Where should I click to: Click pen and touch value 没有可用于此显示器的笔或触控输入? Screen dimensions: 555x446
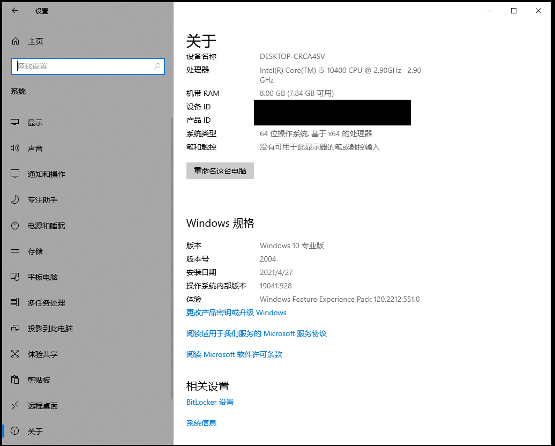(320, 147)
